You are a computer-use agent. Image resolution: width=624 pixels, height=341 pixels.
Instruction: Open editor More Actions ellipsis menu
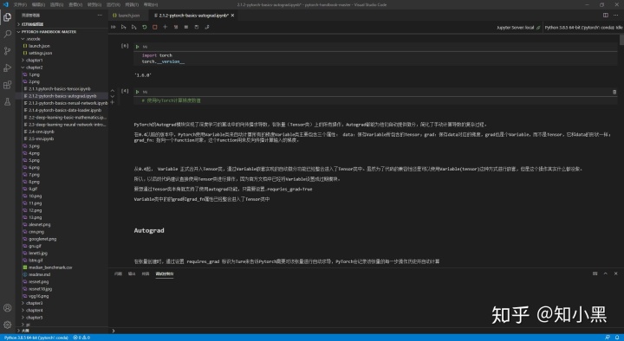coord(615,15)
